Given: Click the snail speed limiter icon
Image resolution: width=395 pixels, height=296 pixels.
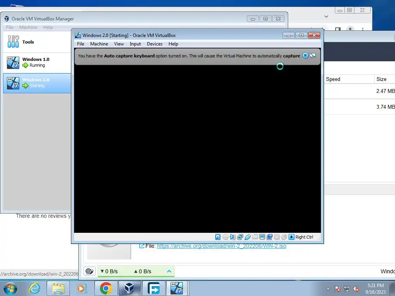Looking at the screenshot, I should [x=89, y=271].
